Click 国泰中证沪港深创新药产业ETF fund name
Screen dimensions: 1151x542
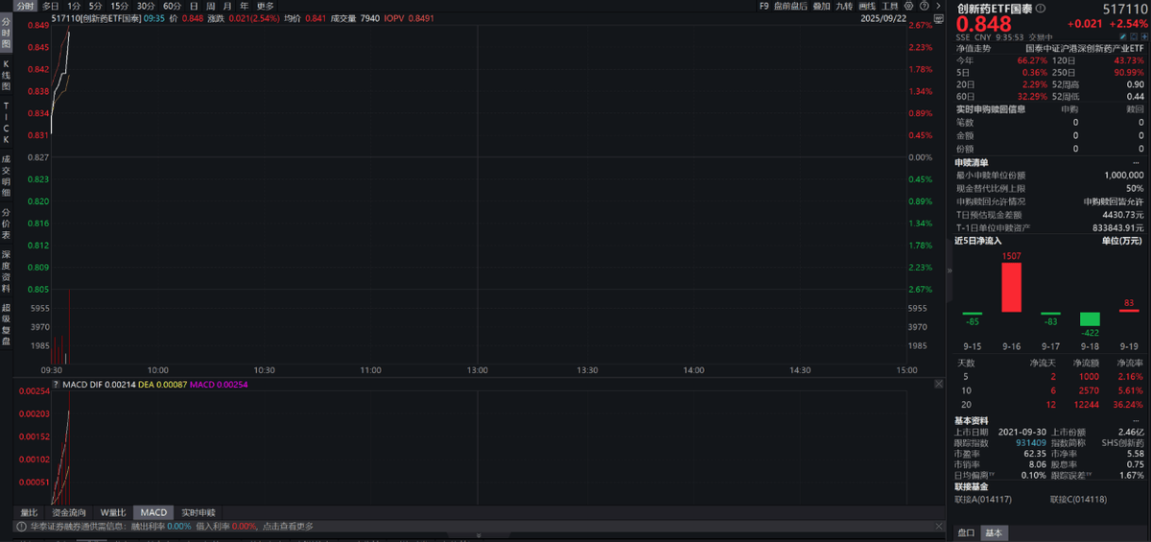(1085, 47)
